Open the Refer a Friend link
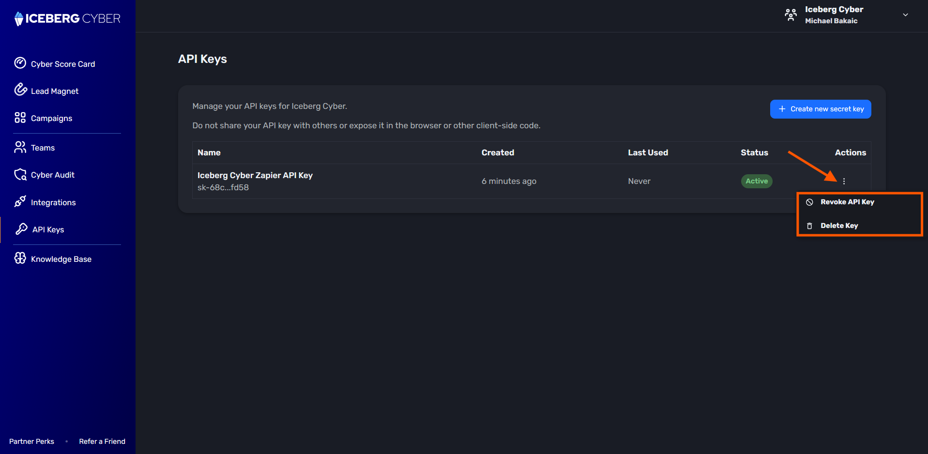Image resolution: width=928 pixels, height=454 pixels. (x=102, y=441)
